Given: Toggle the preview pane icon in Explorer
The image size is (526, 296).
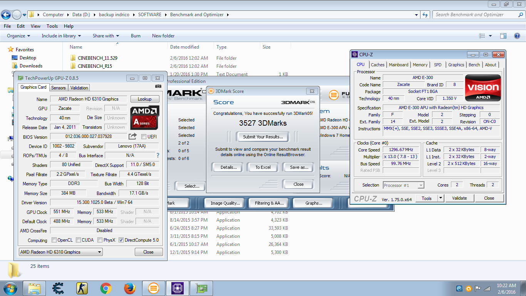Looking at the screenshot, I should [x=503, y=36].
